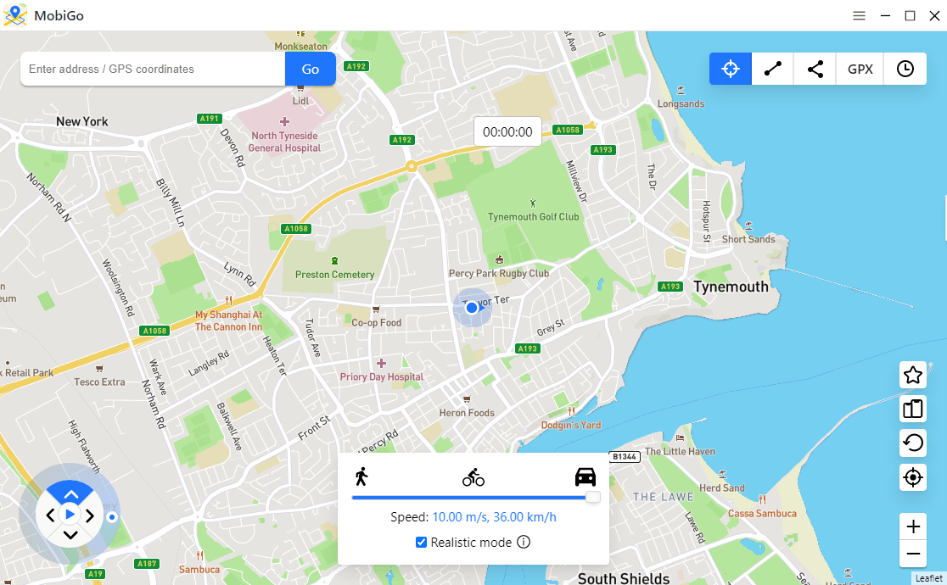Choose the walking speed icon
This screenshot has width=947, height=585.
(x=361, y=476)
